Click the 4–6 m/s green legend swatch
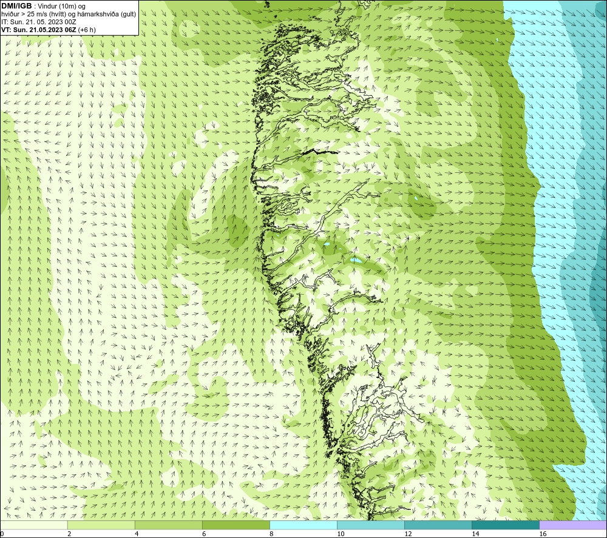Viewport: 607px width, 538px height. tap(168, 525)
